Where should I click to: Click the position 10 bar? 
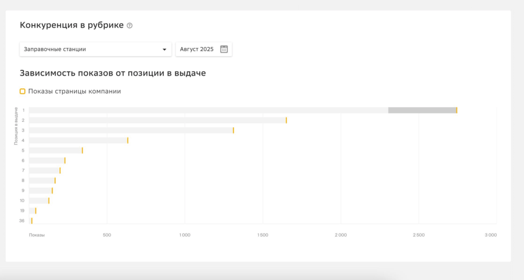coord(39,201)
